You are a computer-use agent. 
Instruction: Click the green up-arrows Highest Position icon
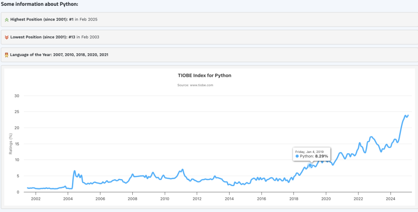pos(7,20)
